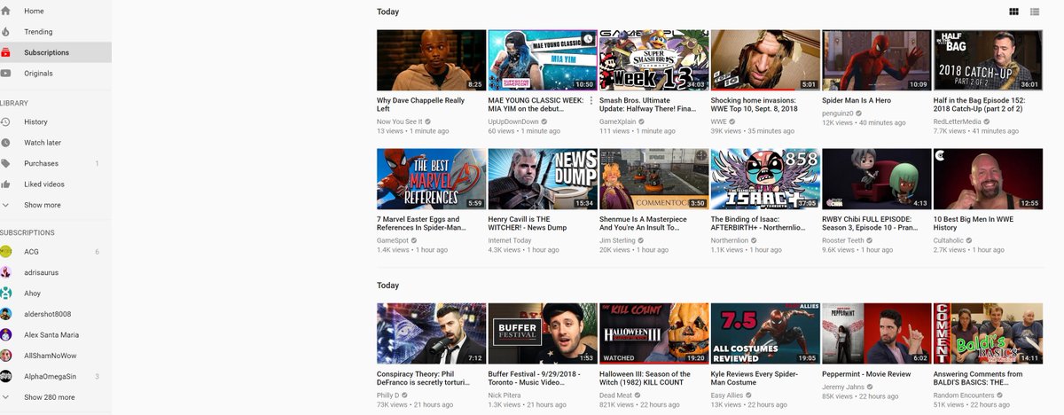This screenshot has width=1064, height=415.
Task: Open the Spider Man Is A Hero thumbnail
Action: pyautogui.click(x=876, y=60)
